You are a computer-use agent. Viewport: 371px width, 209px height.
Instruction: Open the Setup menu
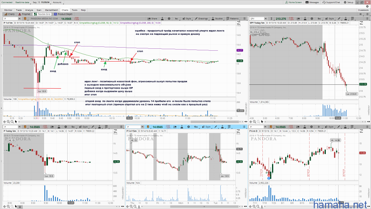[349, 2]
